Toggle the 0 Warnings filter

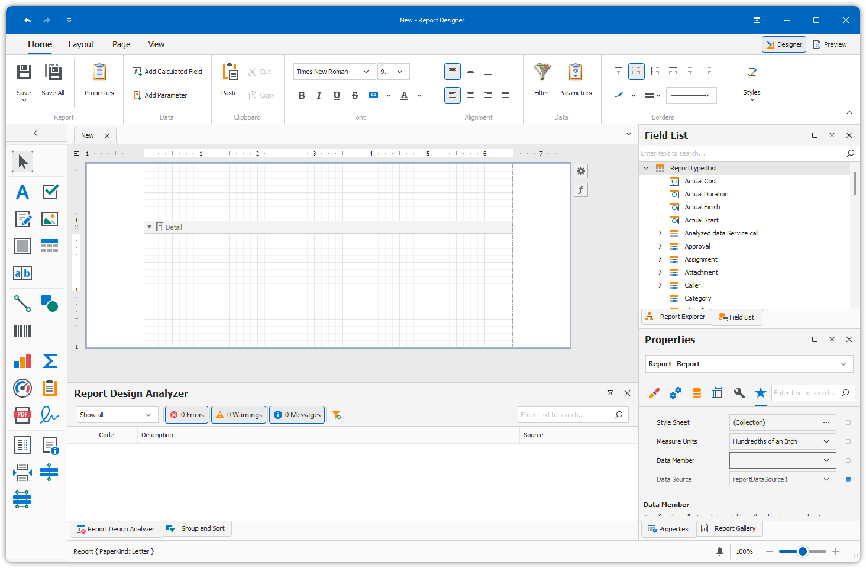(x=239, y=415)
